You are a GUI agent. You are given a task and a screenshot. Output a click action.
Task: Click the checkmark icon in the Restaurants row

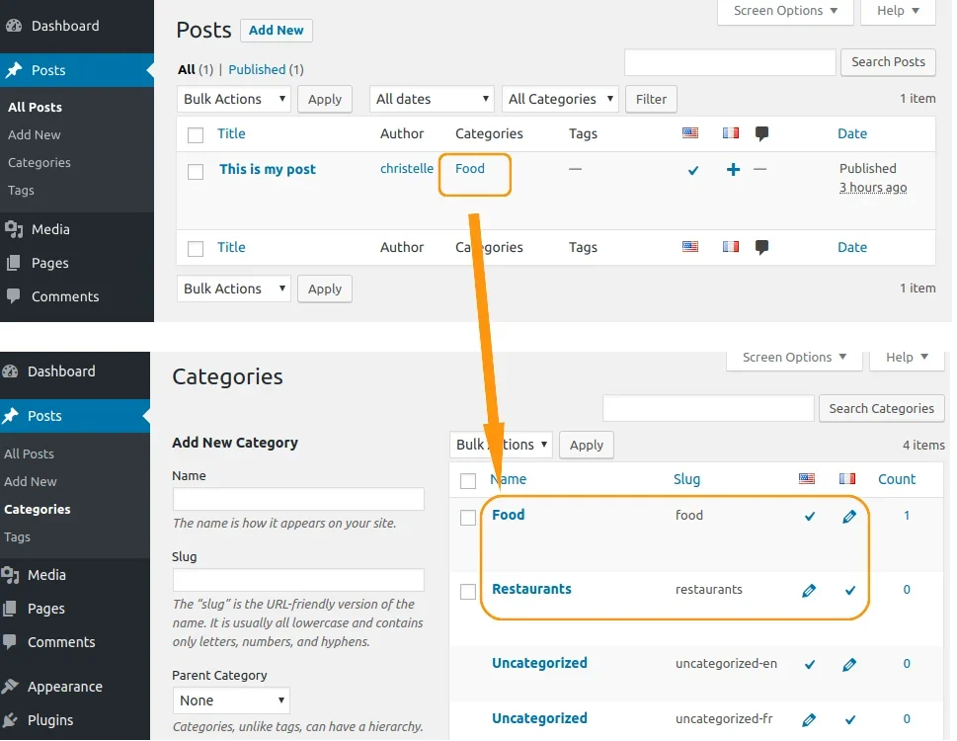point(849,591)
